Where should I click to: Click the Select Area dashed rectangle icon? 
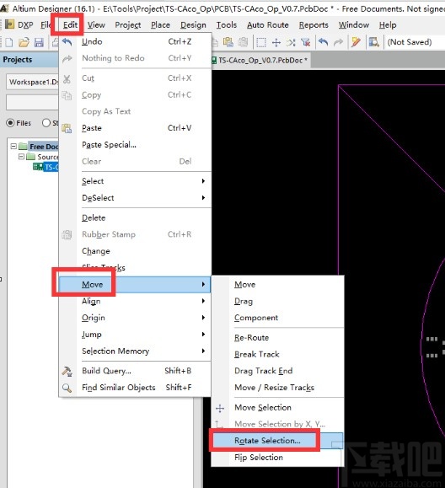[x=261, y=42]
